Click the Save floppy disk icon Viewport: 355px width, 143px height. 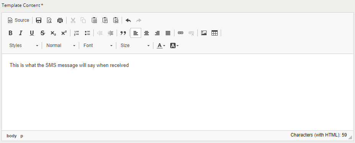tap(39, 20)
